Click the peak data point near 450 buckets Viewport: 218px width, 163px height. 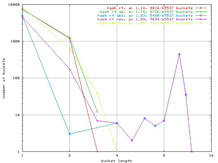tap(180, 54)
